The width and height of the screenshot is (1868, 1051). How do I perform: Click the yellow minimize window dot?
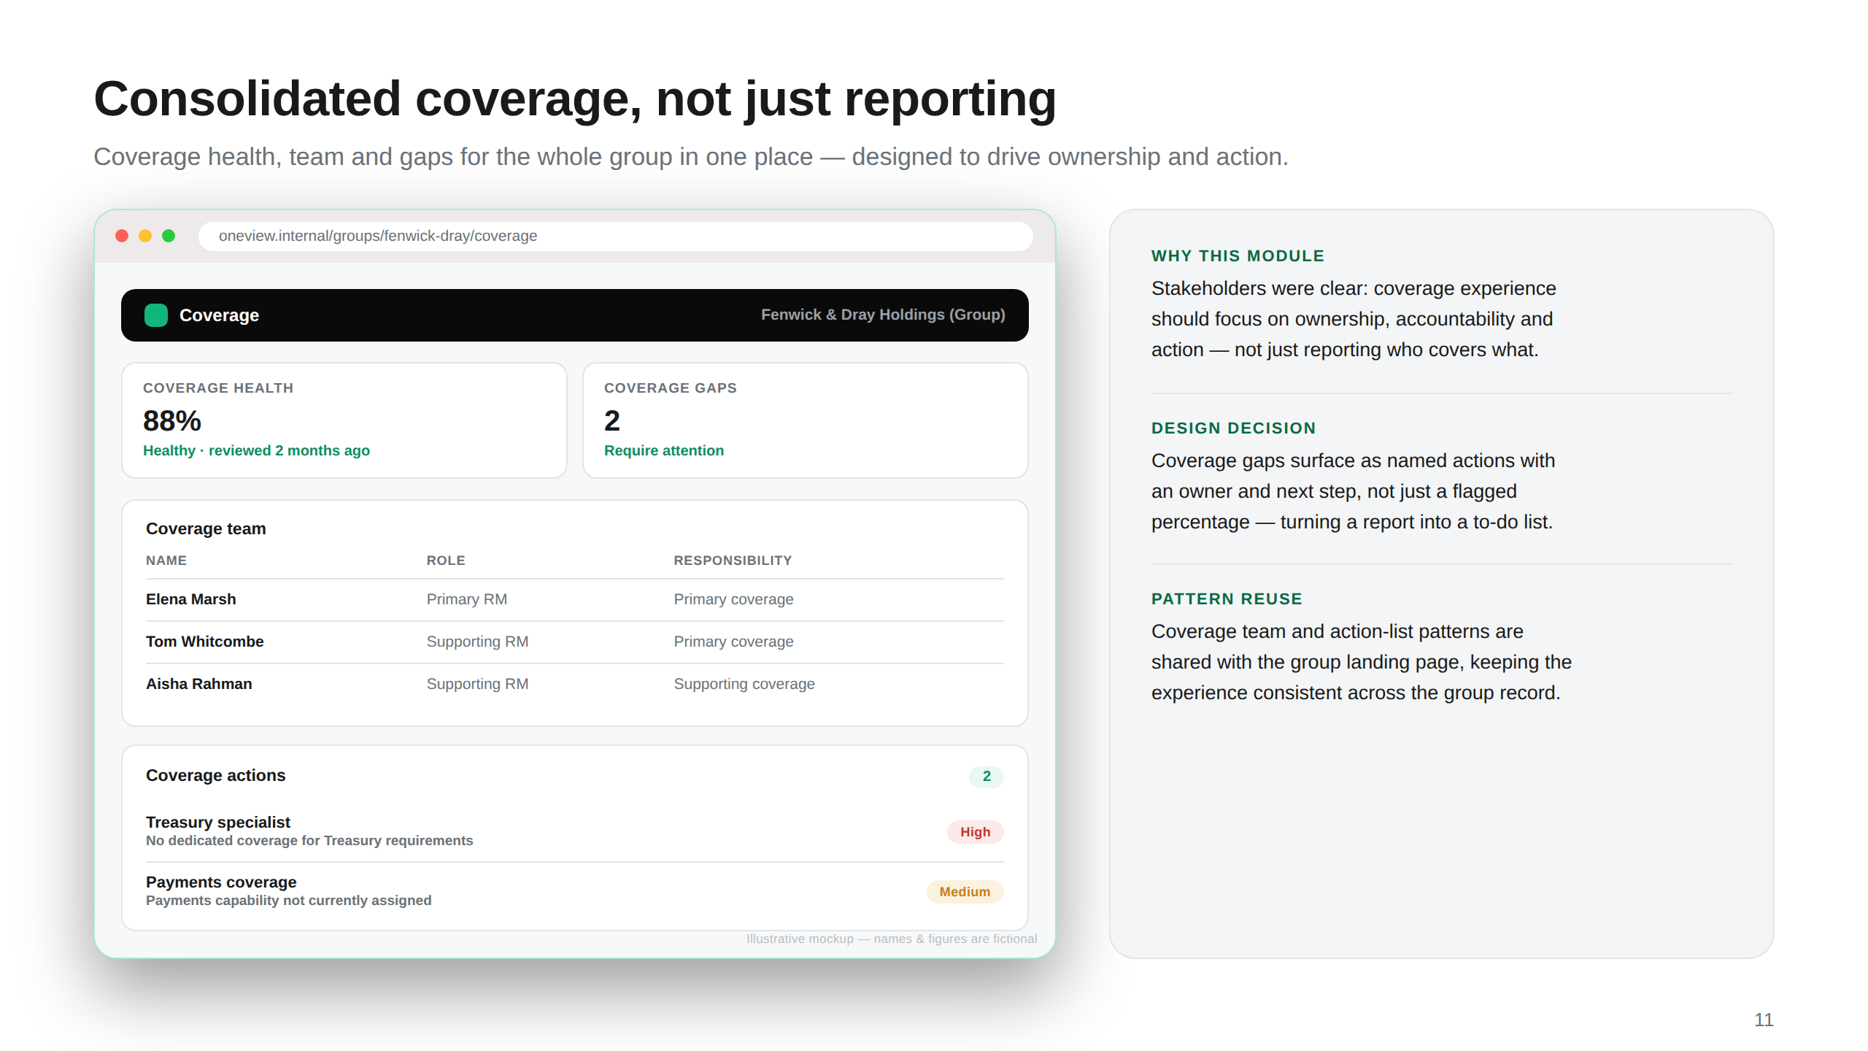click(145, 236)
